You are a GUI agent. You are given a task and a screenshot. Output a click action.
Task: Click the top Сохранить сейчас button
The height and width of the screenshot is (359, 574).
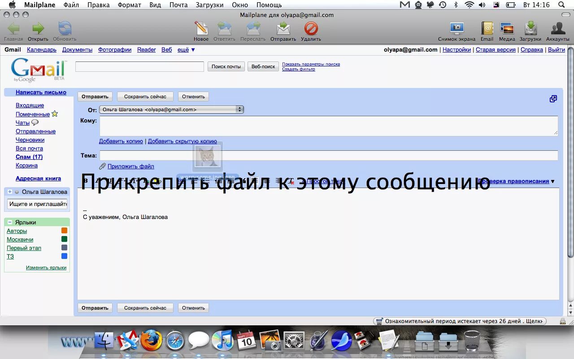145,96
